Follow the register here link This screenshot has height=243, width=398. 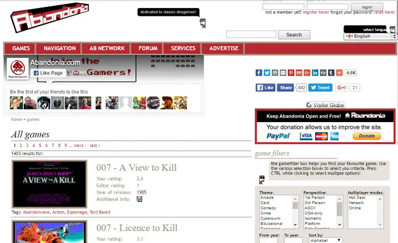tap(316, 12)
